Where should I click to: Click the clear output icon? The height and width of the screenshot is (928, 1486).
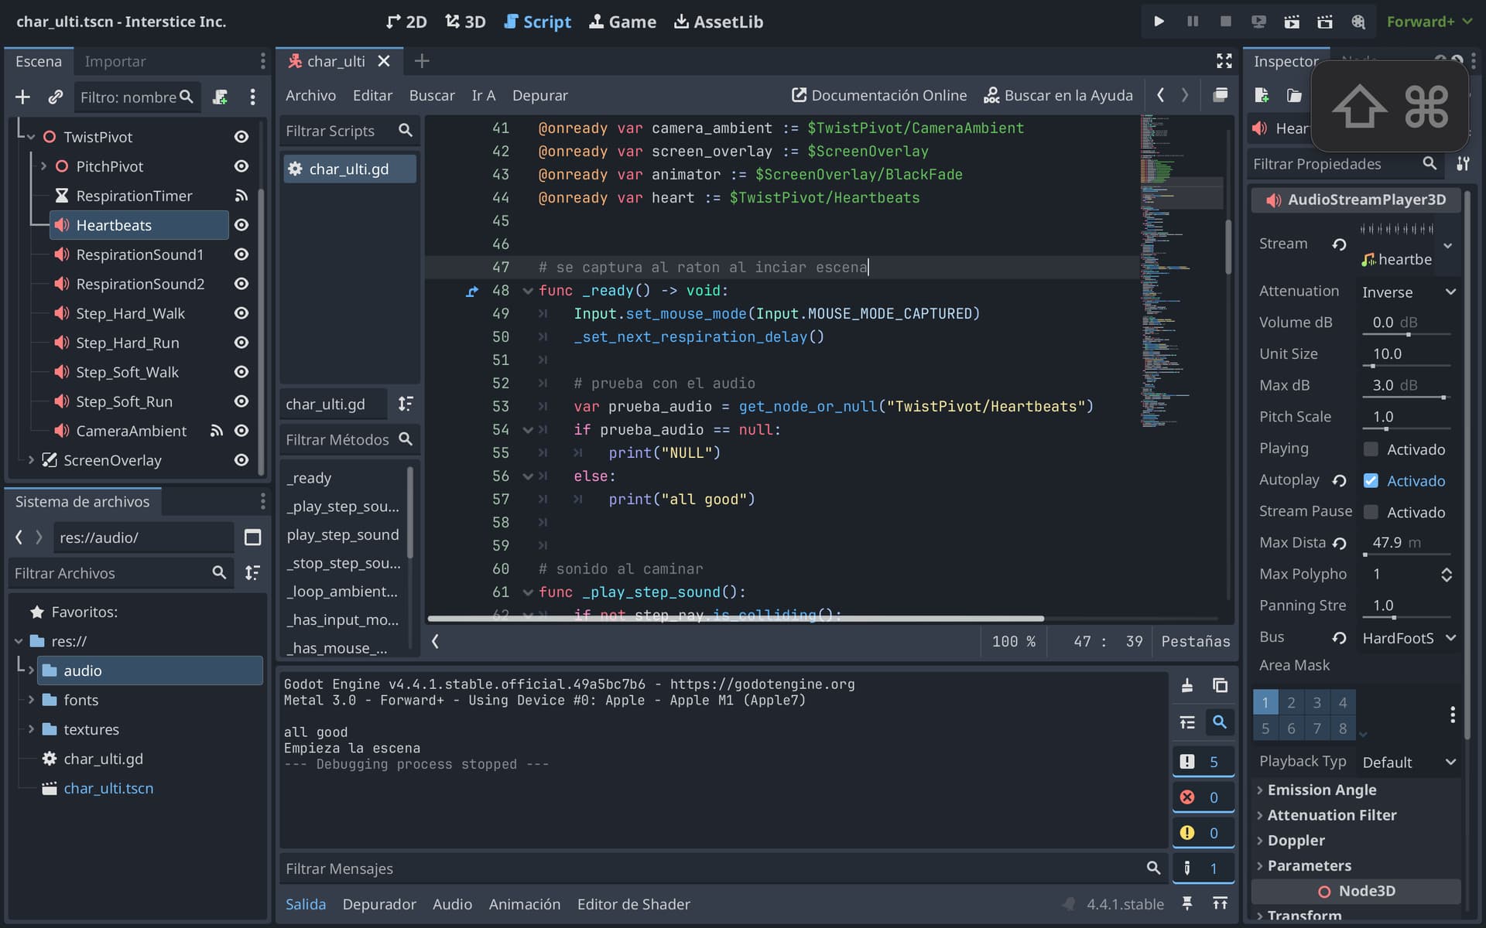(1186, 685)
